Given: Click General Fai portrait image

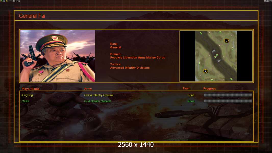Looking at the screenshot, I should [x=58, y=56].
